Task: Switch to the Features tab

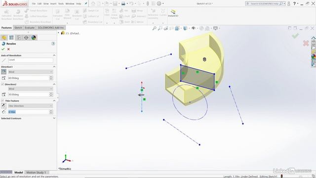Action: point(6,28)
